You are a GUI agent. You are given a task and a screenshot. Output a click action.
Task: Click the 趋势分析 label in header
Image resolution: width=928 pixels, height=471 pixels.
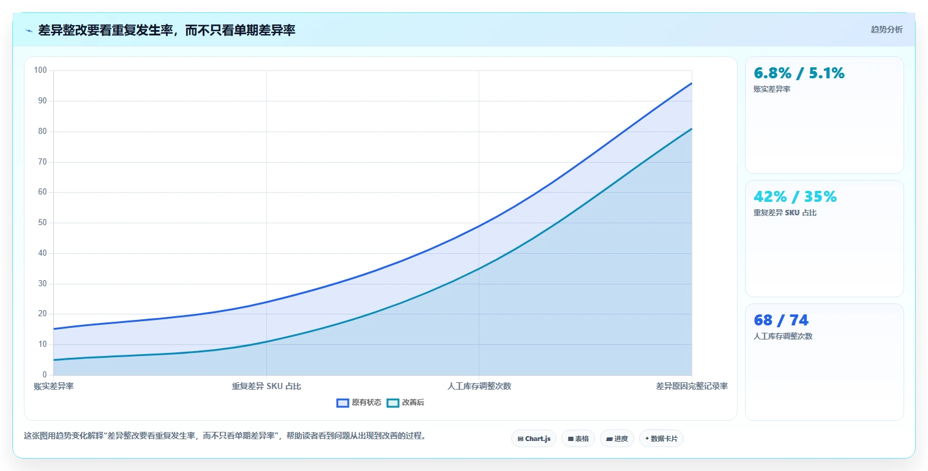click(886, 29)
